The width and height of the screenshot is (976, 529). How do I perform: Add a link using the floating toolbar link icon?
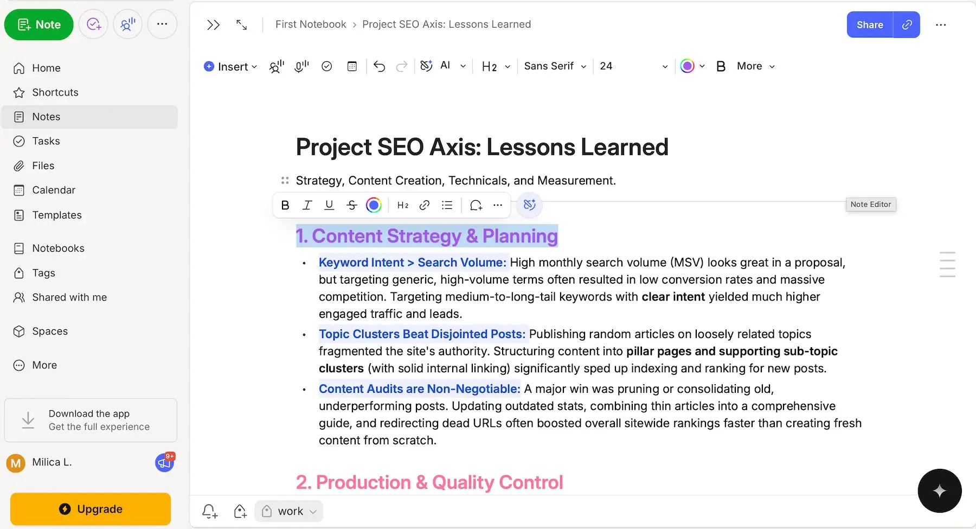[425, 205]
